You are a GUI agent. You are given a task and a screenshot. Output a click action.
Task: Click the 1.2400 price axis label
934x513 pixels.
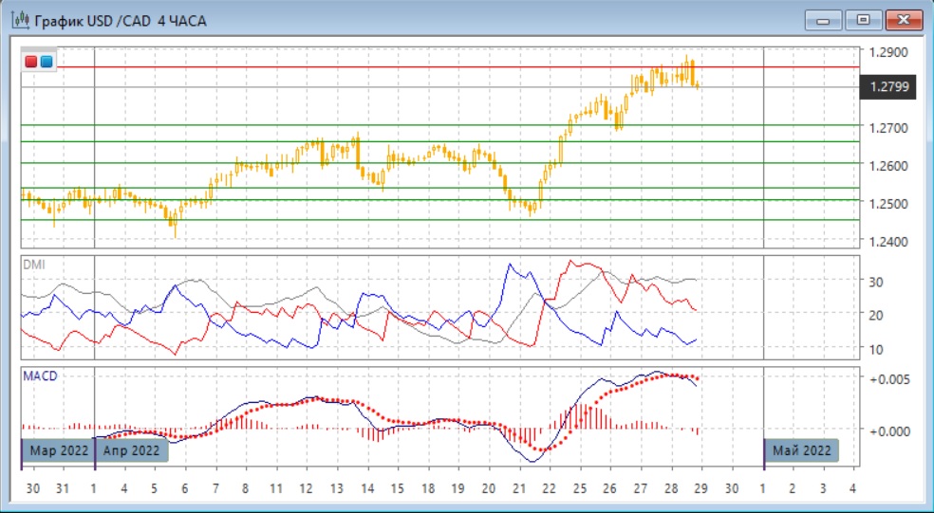[888, 242]
